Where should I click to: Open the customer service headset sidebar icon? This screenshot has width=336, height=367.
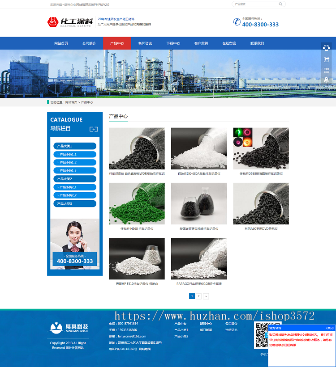pos(326,48)
